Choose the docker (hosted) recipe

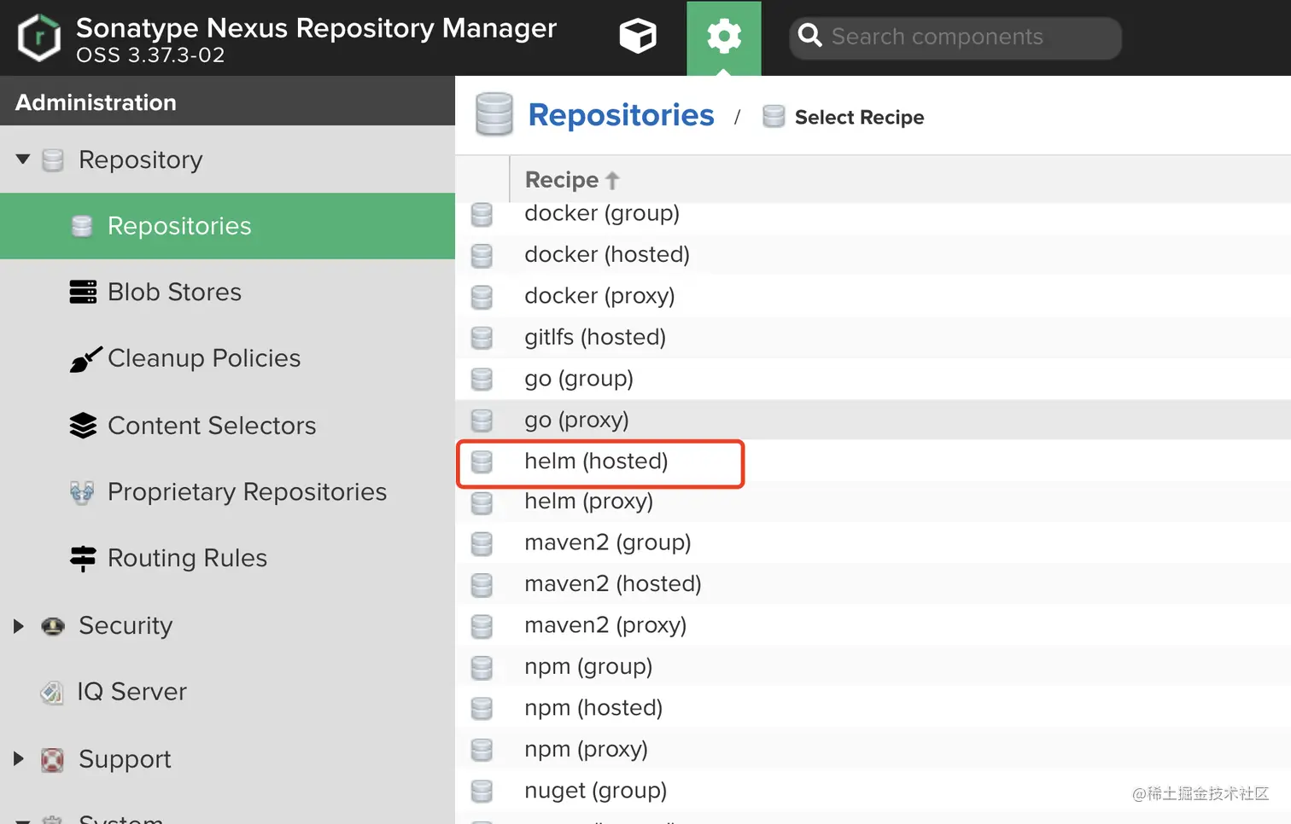tap(873, 254)
